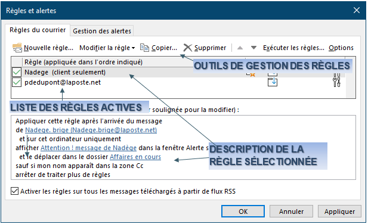Disable rules on RSS feed messages checkbox
Screen dimensions: 368x224
[x=14, y=191]
